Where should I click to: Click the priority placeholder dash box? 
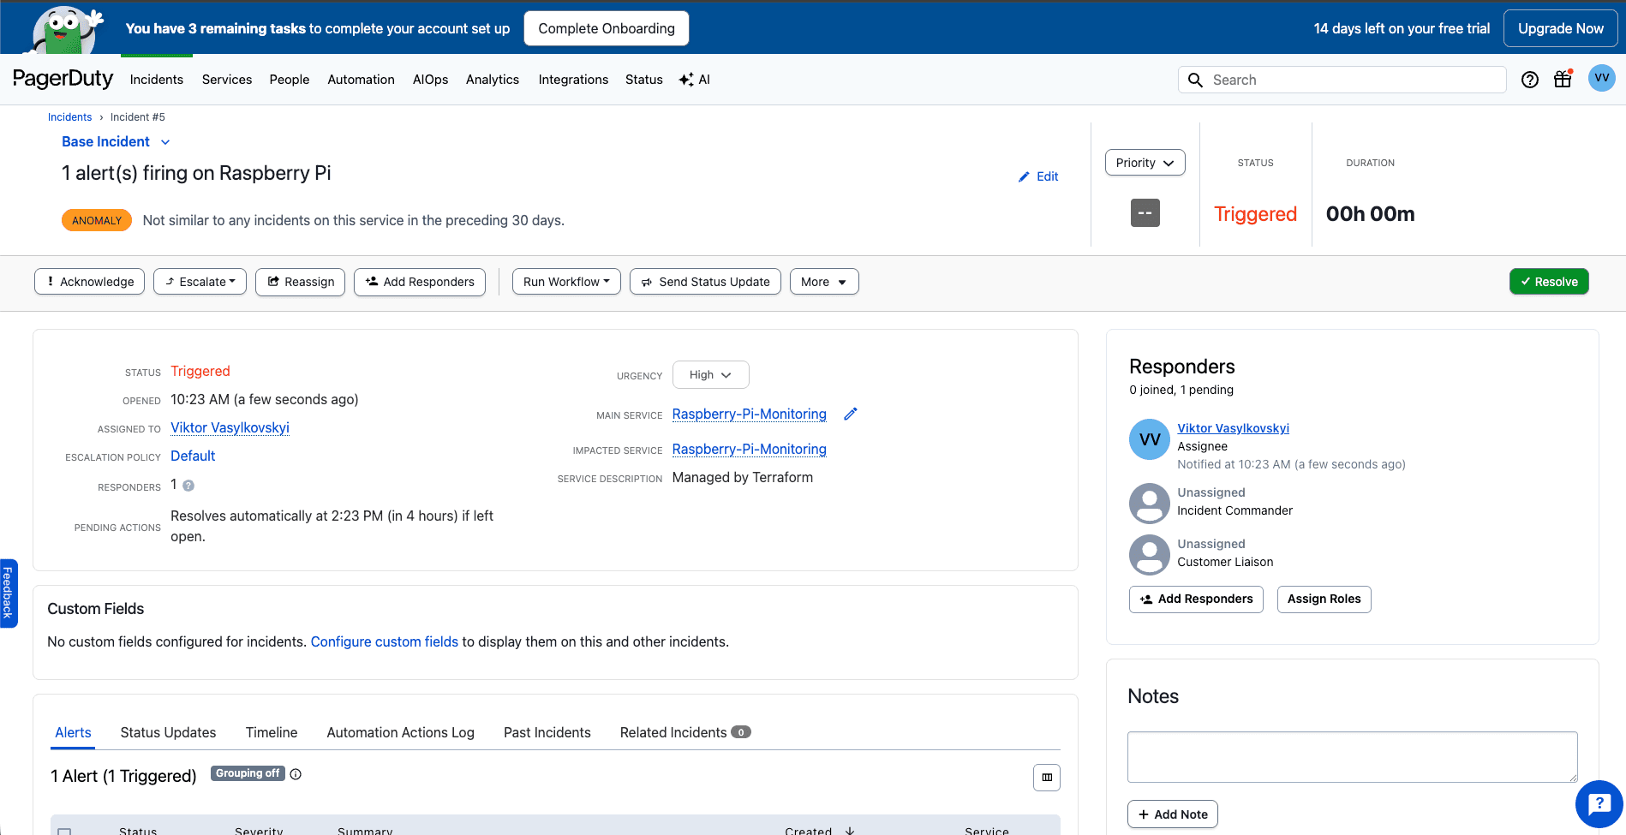[1145, 212]
